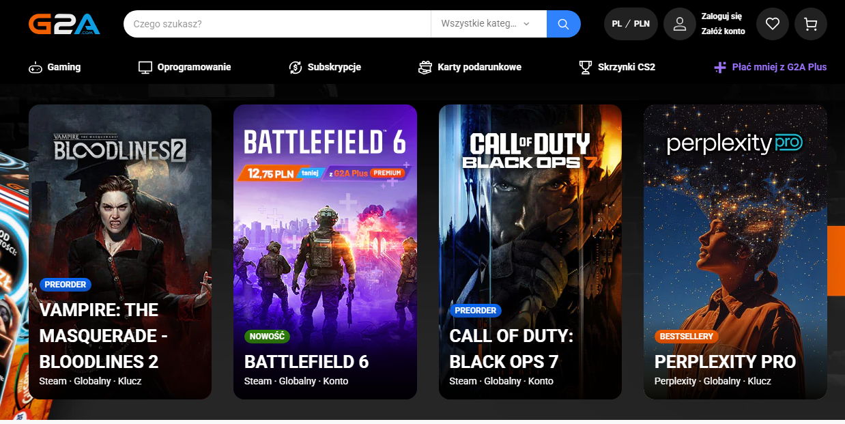This screenshot has width=845, height=424.
Task: Open the PL / PLN language and currency selector
Action: [x=630, y=24]
